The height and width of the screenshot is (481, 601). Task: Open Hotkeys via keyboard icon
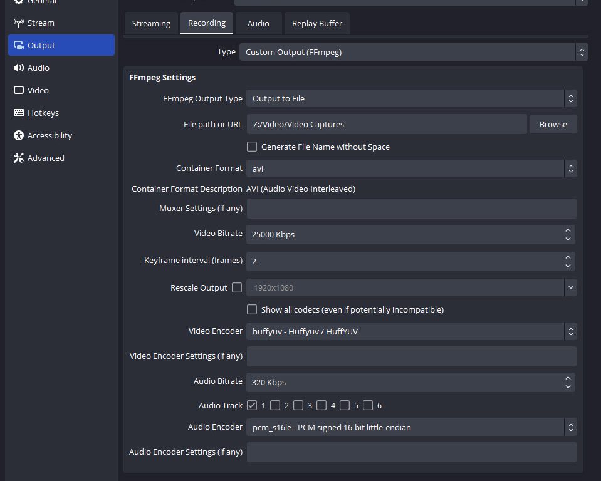pos(18,113)
